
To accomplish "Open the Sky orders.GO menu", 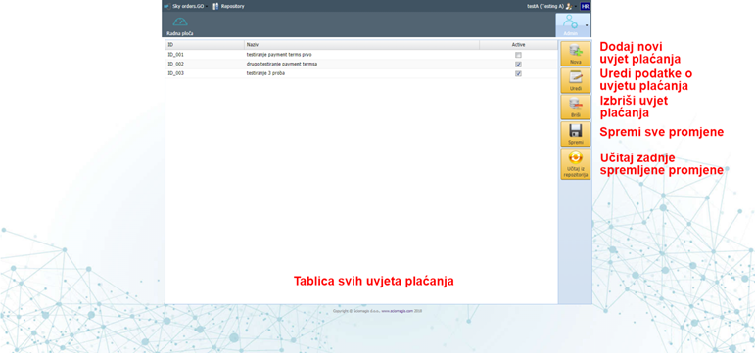I will (x=185, y=6).
